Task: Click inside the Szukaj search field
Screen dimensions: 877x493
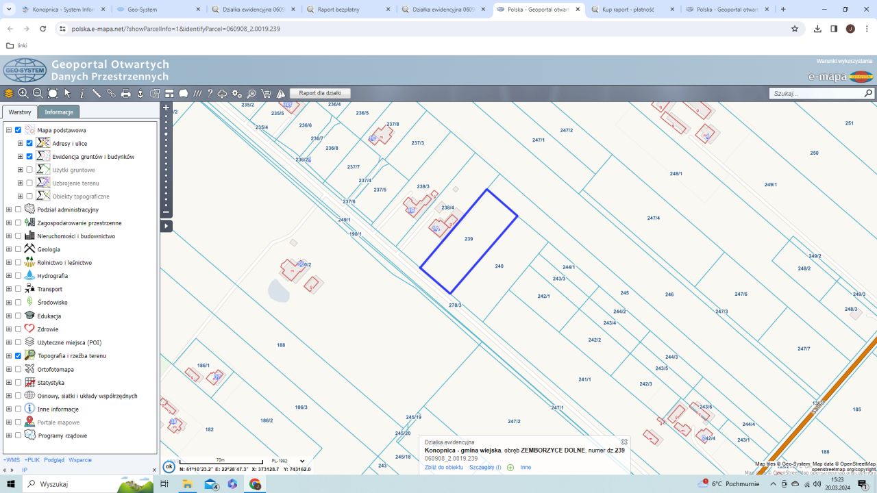Action: point(816,93)
